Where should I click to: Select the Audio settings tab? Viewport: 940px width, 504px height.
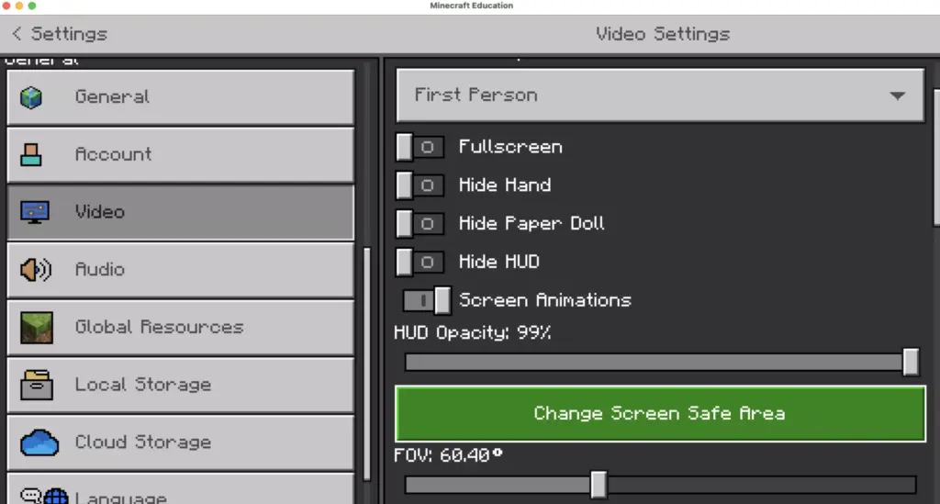[181, 270]
